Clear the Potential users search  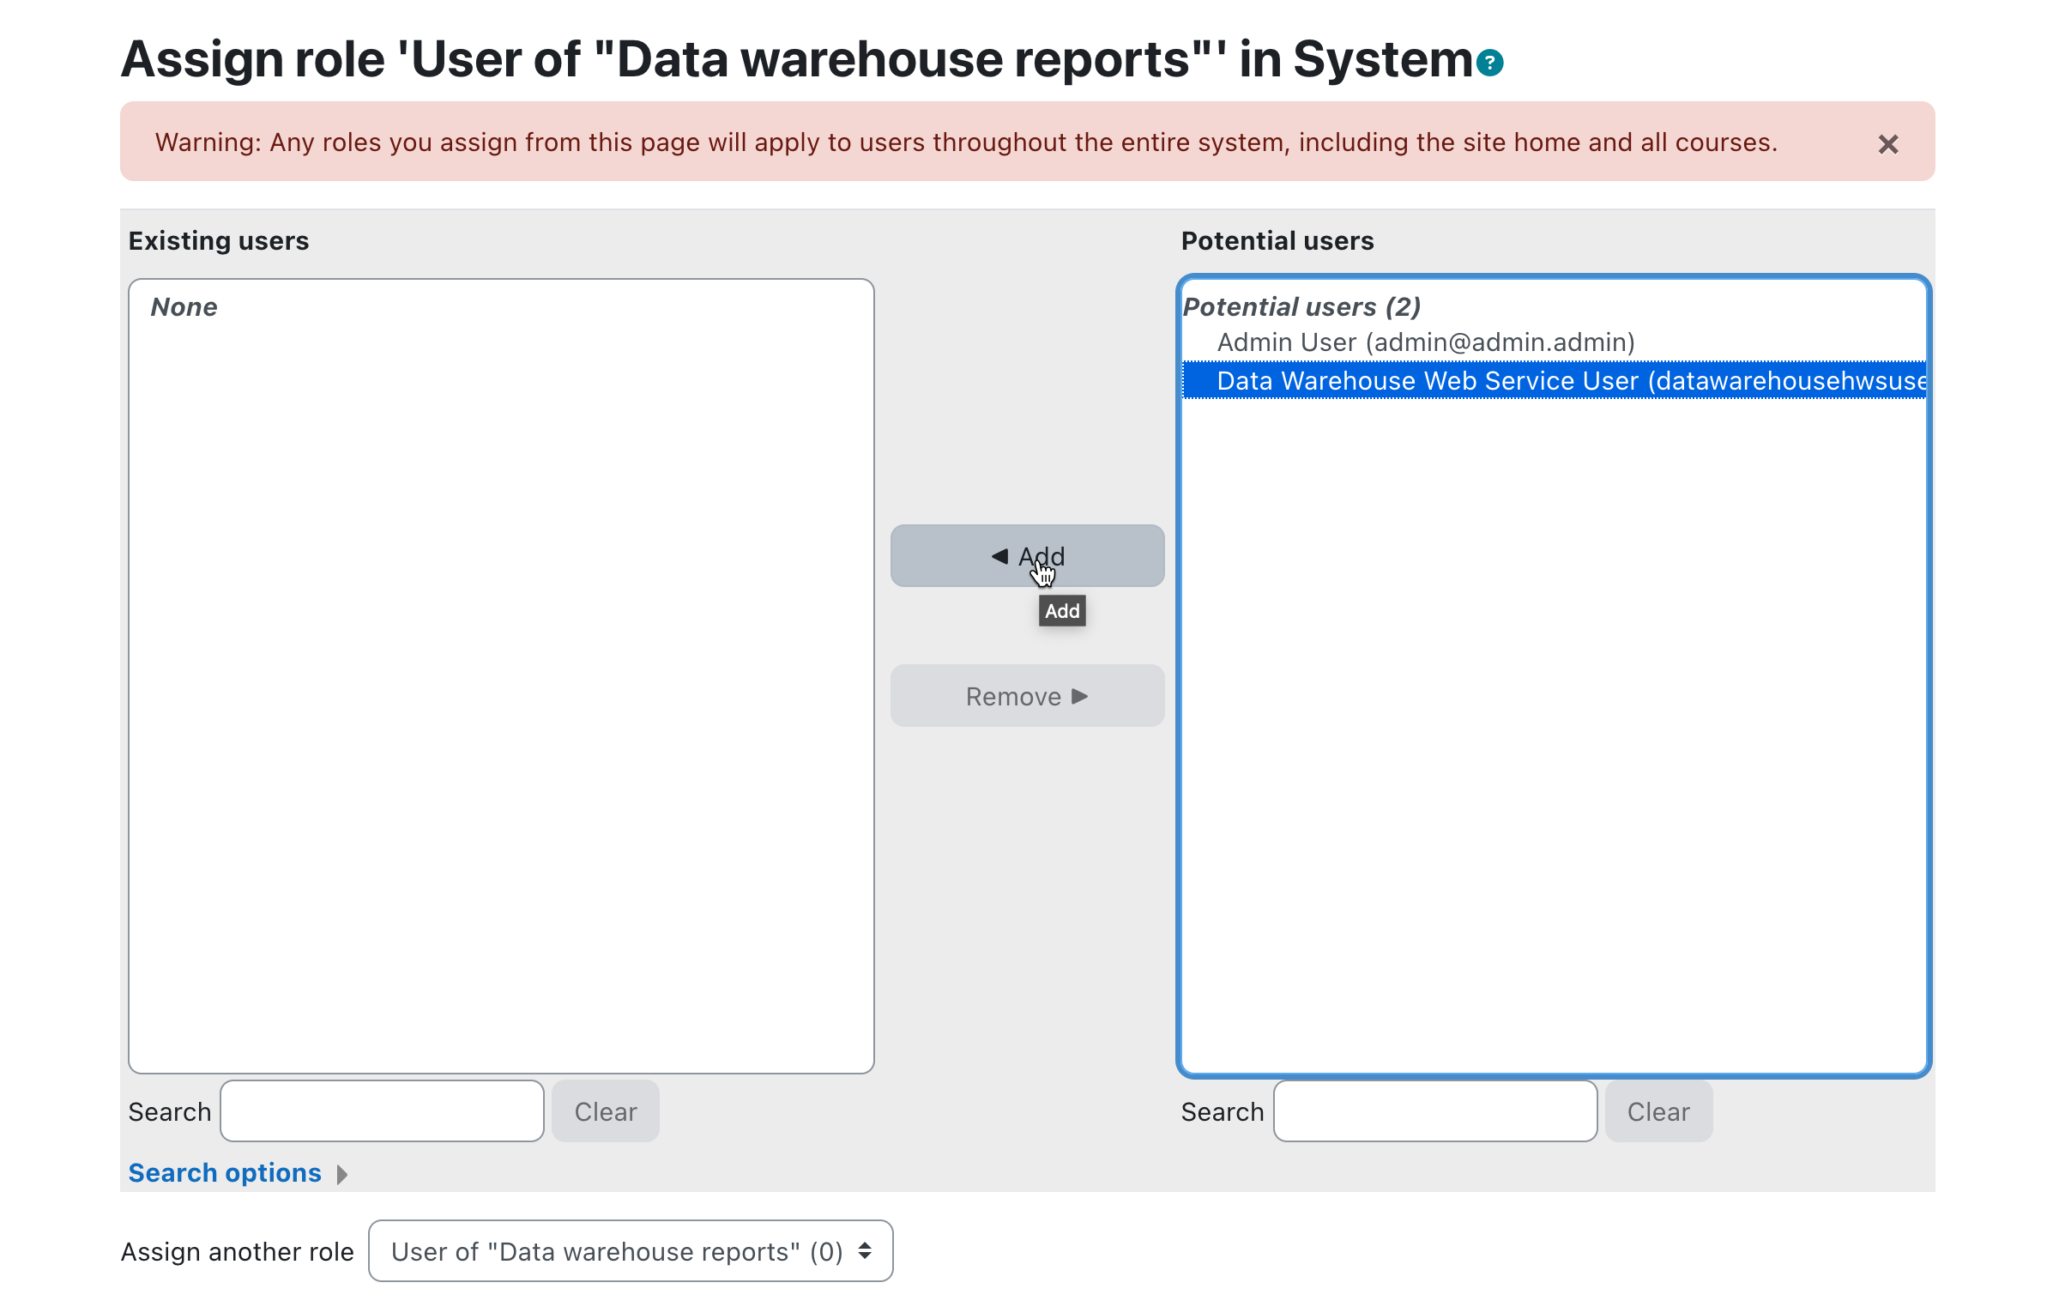click(x=1658, y=1111)
